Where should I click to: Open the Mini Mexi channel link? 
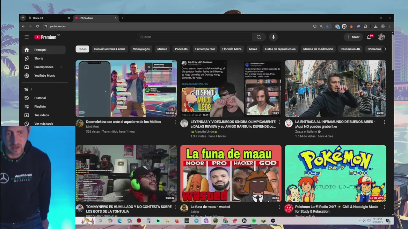[93, 127]
